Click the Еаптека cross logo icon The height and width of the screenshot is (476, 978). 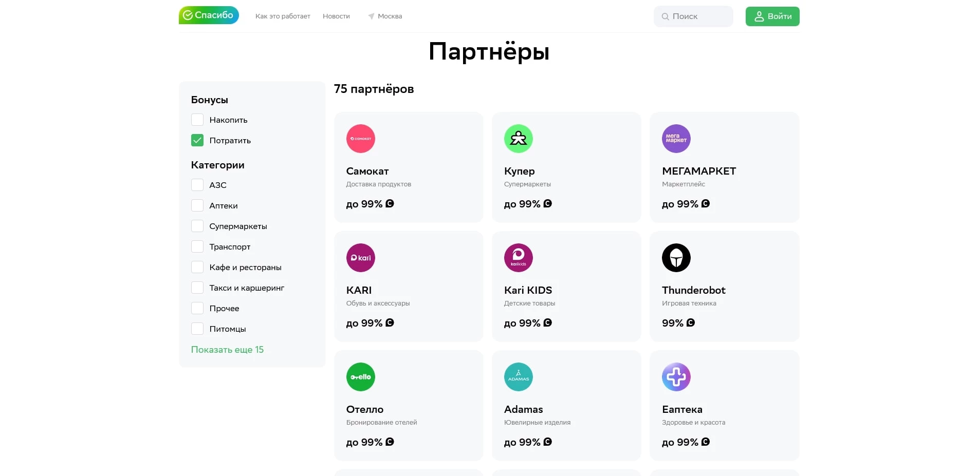(676, 376)
